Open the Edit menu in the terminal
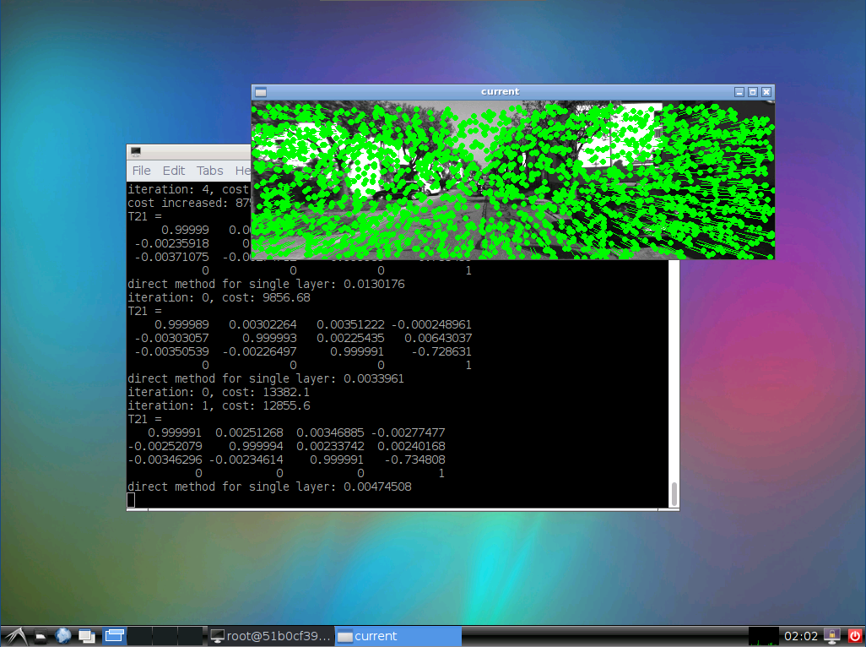Screen dimensions: 866x647 [173, 171]
